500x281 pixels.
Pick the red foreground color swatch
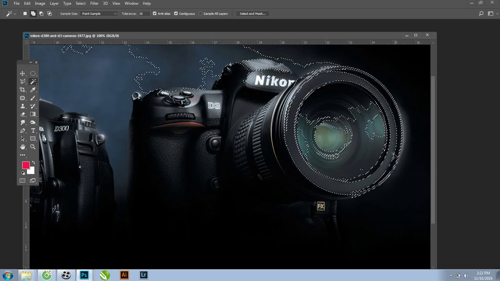26,165
